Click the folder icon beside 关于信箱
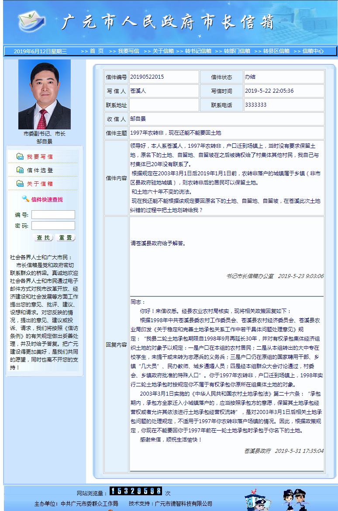 pos(20,184)
